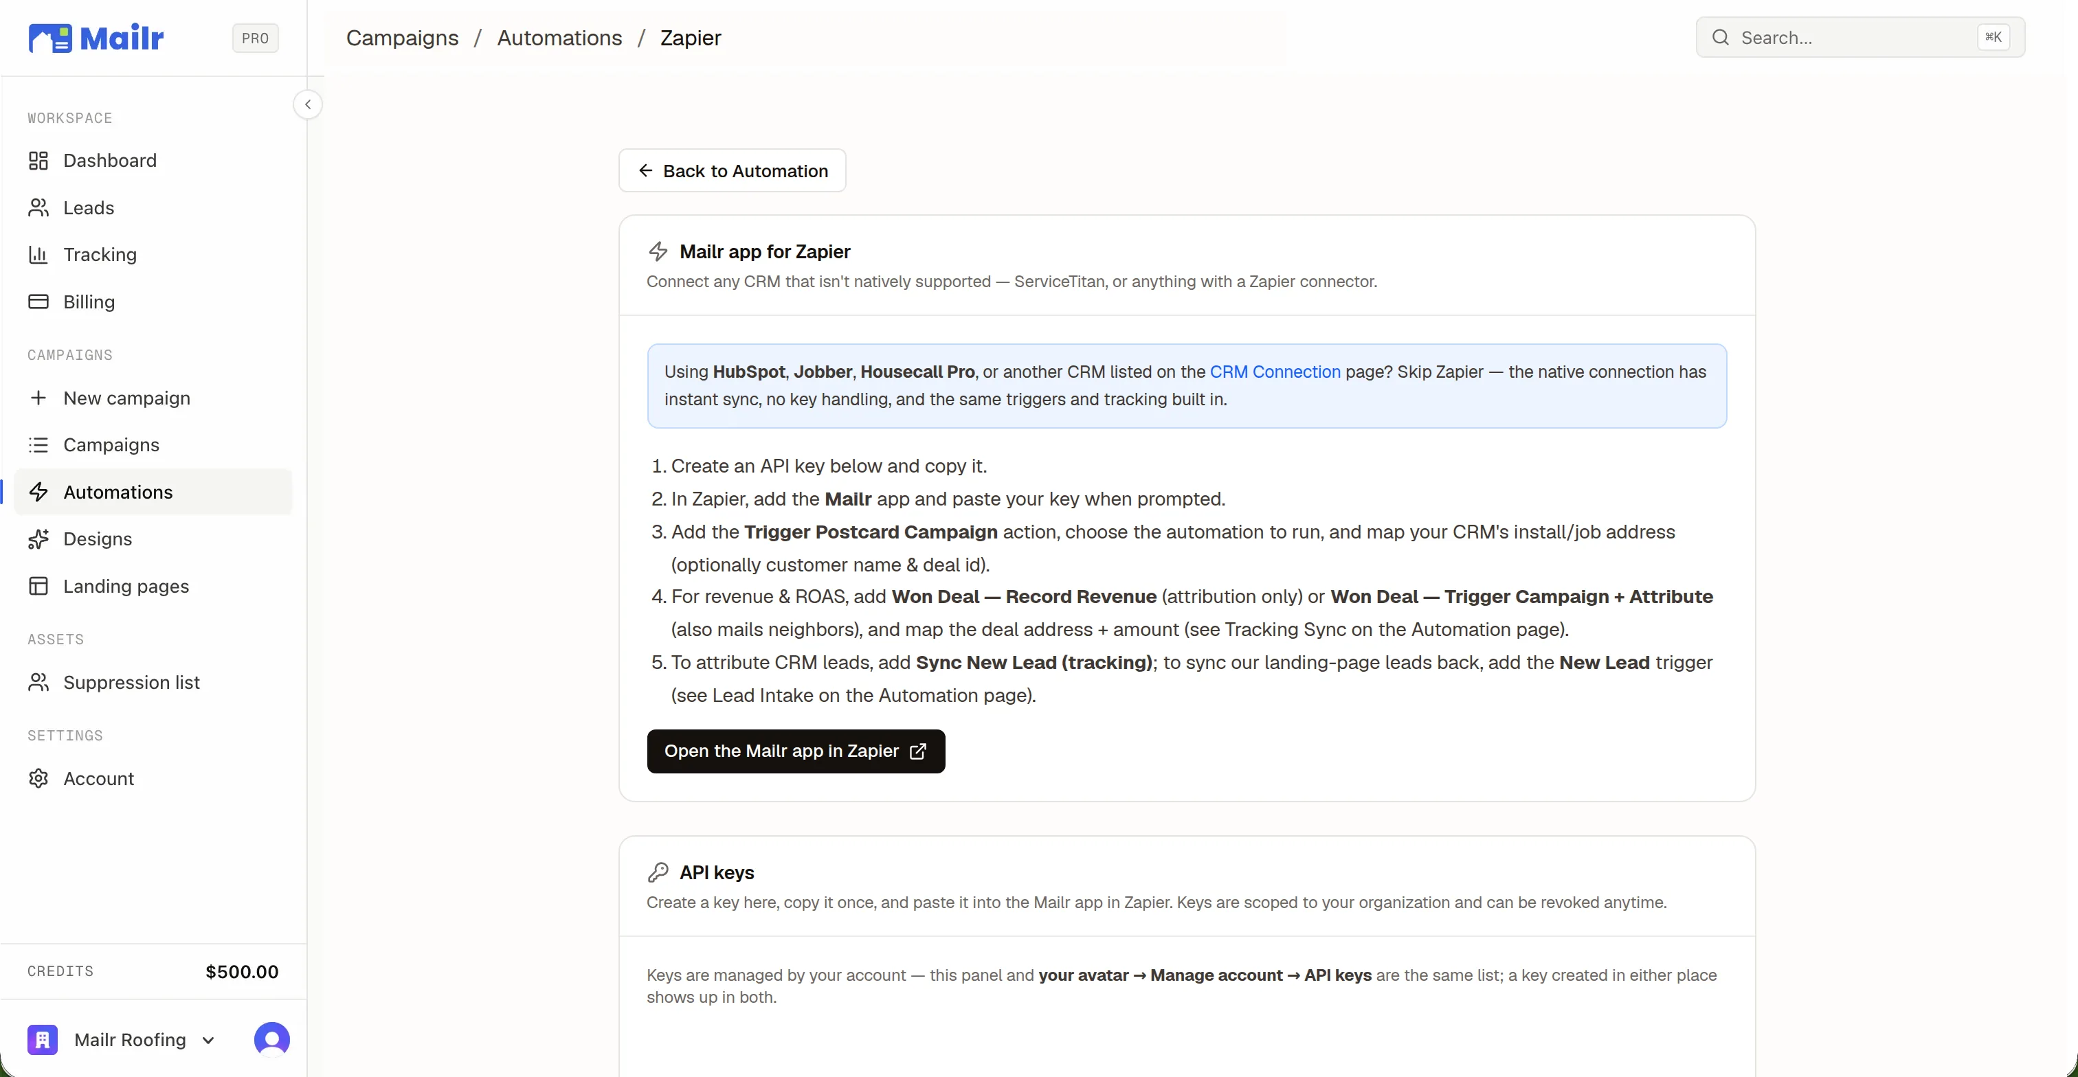Click Automations in the breadcrumb
This screenshot has width=2078, height=1077.
(x=560, y=38)
